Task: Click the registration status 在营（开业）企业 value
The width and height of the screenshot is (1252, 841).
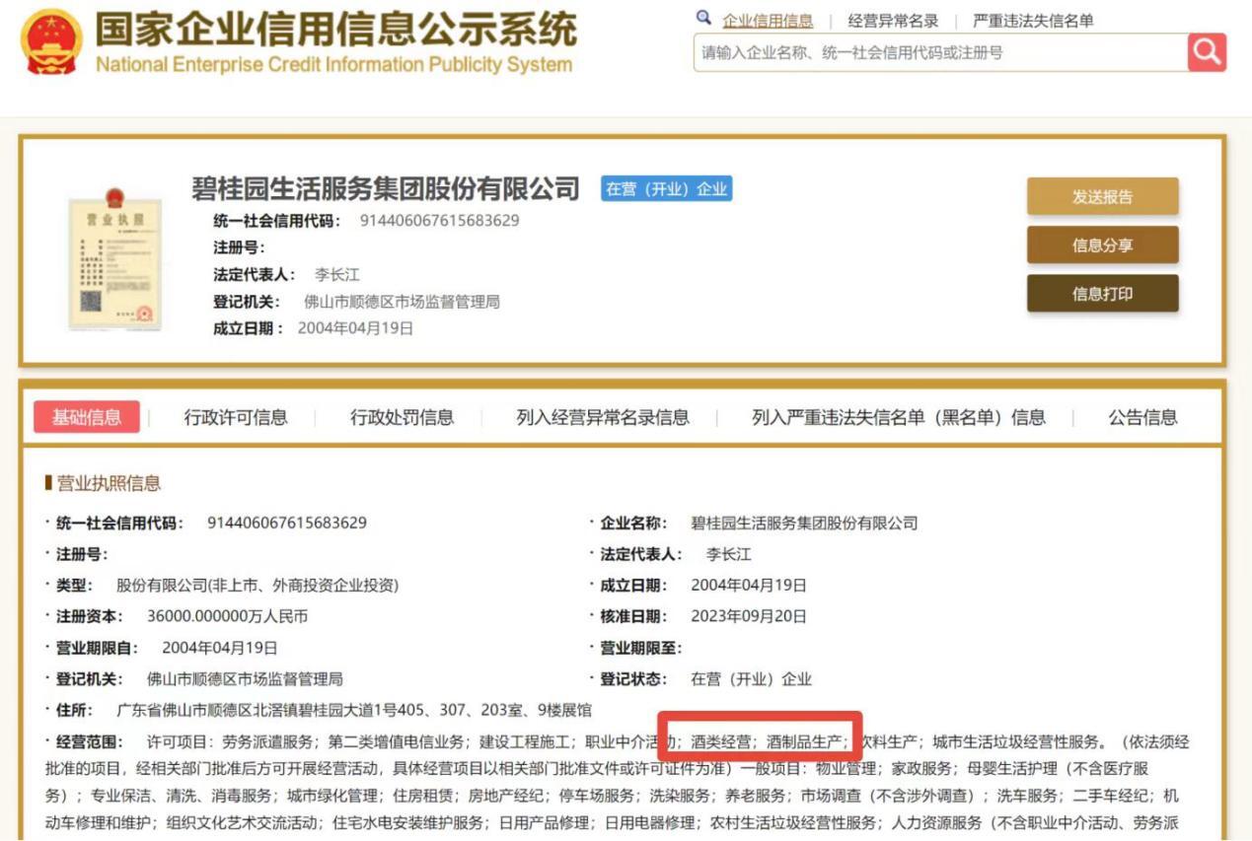Action: click(751, 678)
